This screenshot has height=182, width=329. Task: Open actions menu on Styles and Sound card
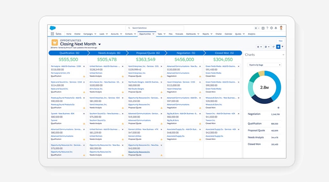pos(84,82)
